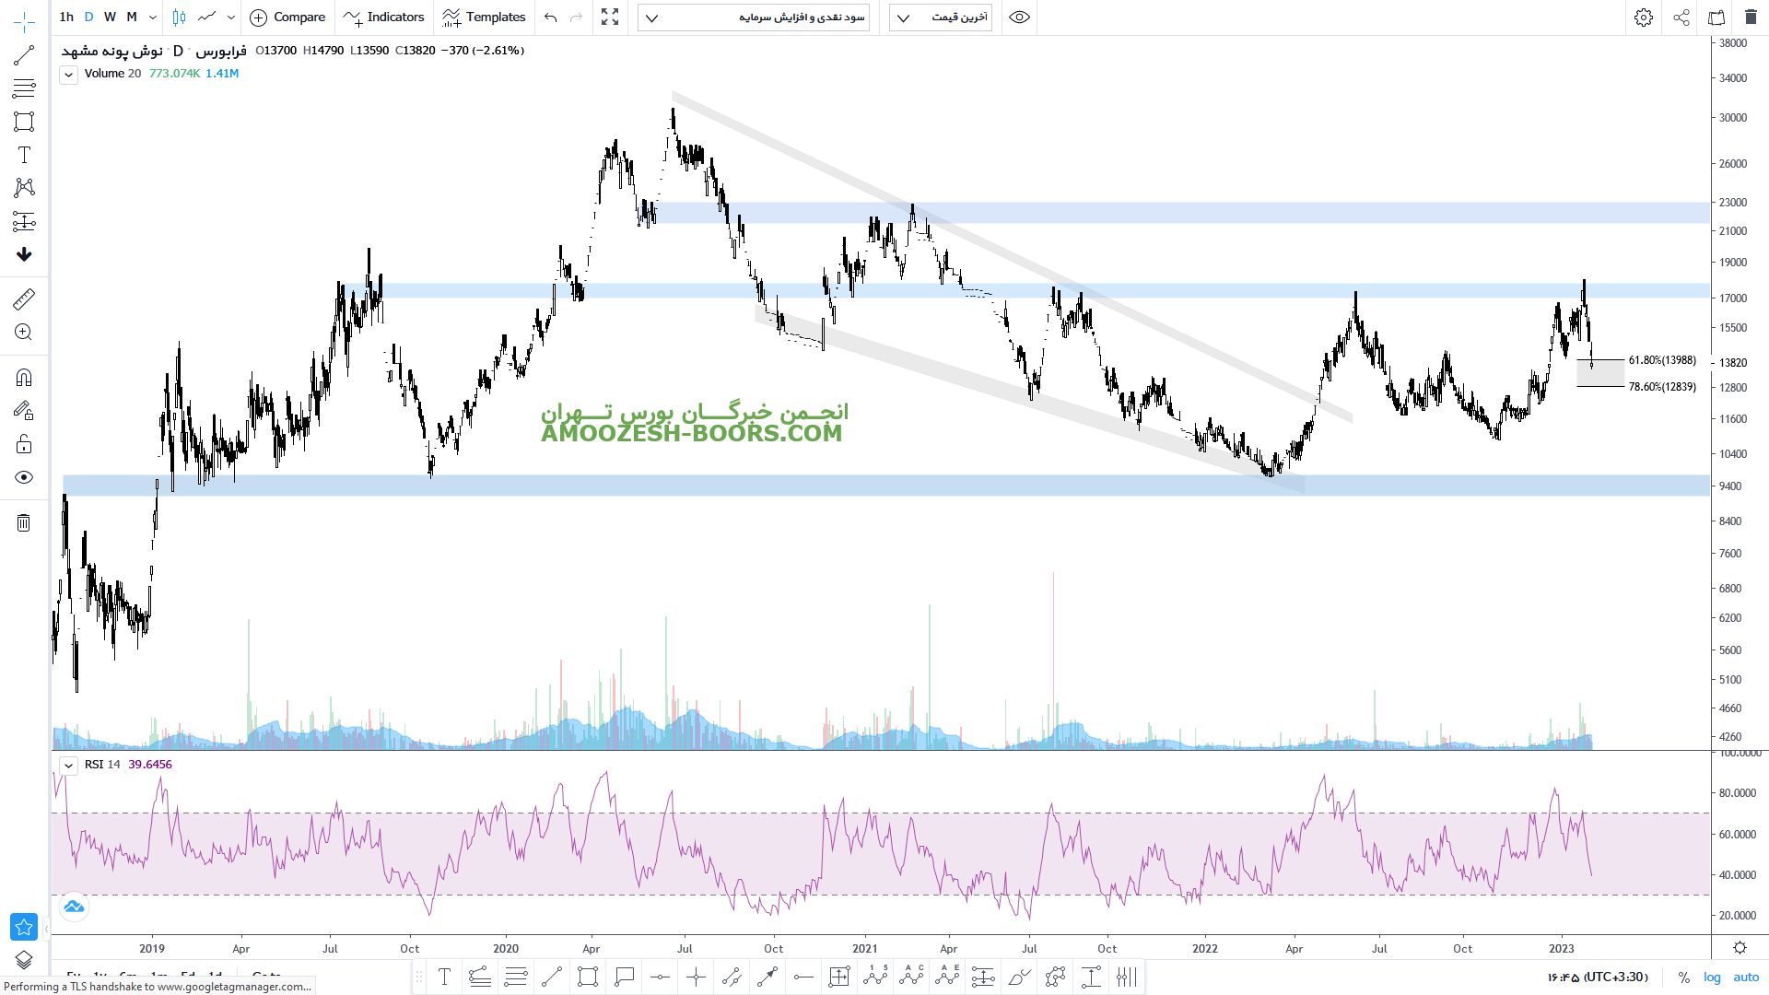The image size is (1769, 995).
Task: Click the fullscreen mode icon
Action: 610,18
